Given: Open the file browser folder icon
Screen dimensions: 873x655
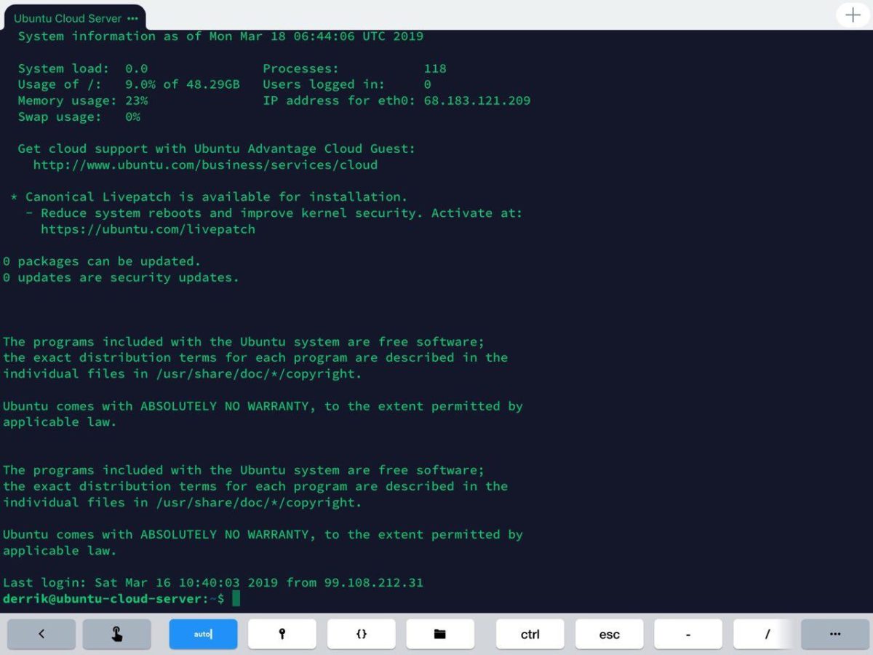Looking at the screenshot, I should [x=440, y=634].
